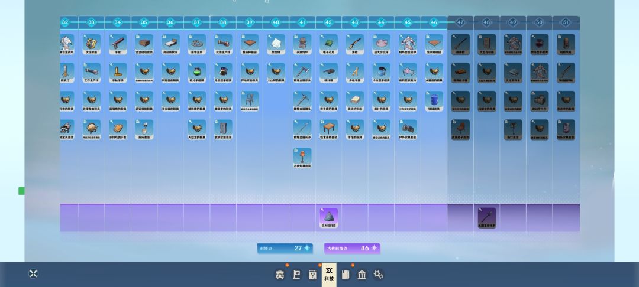Pick the handgun bullet ammo under level 34

tap(118, 73)
